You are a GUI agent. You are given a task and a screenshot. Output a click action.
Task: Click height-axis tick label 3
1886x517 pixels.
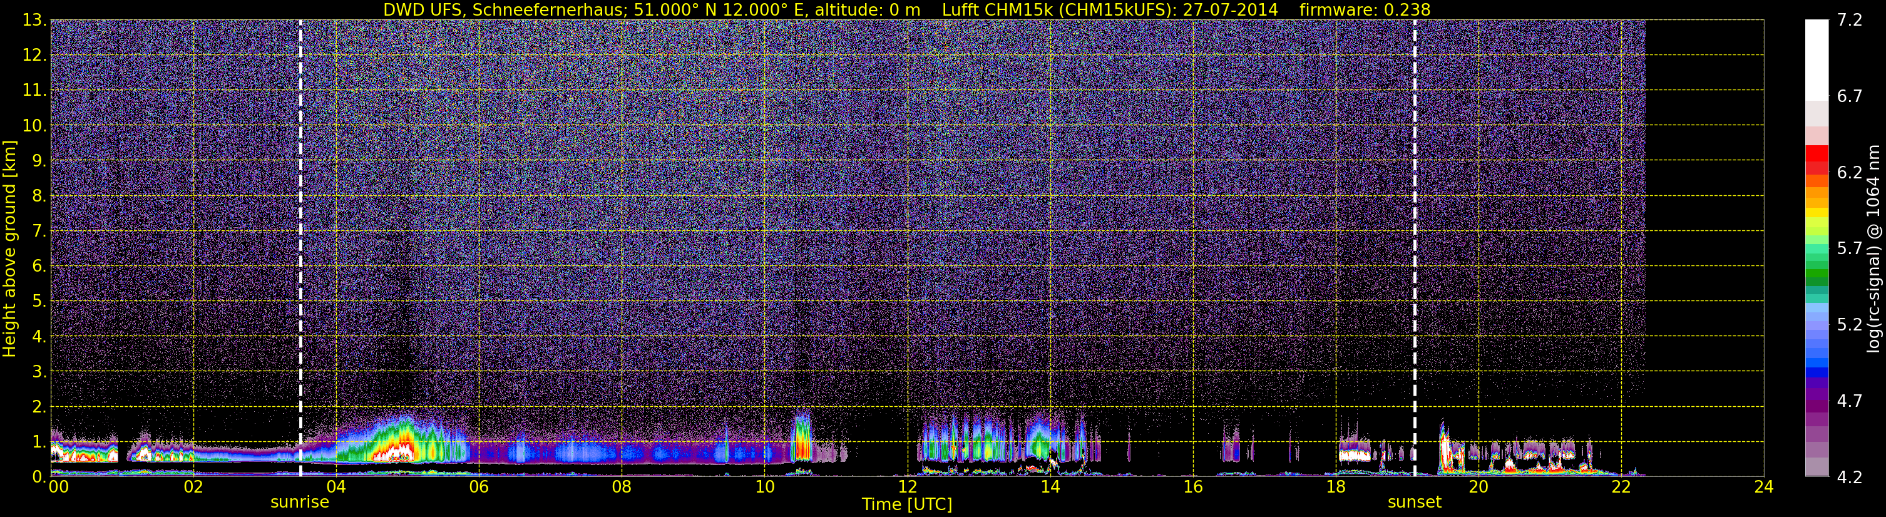tap(38, 371)
